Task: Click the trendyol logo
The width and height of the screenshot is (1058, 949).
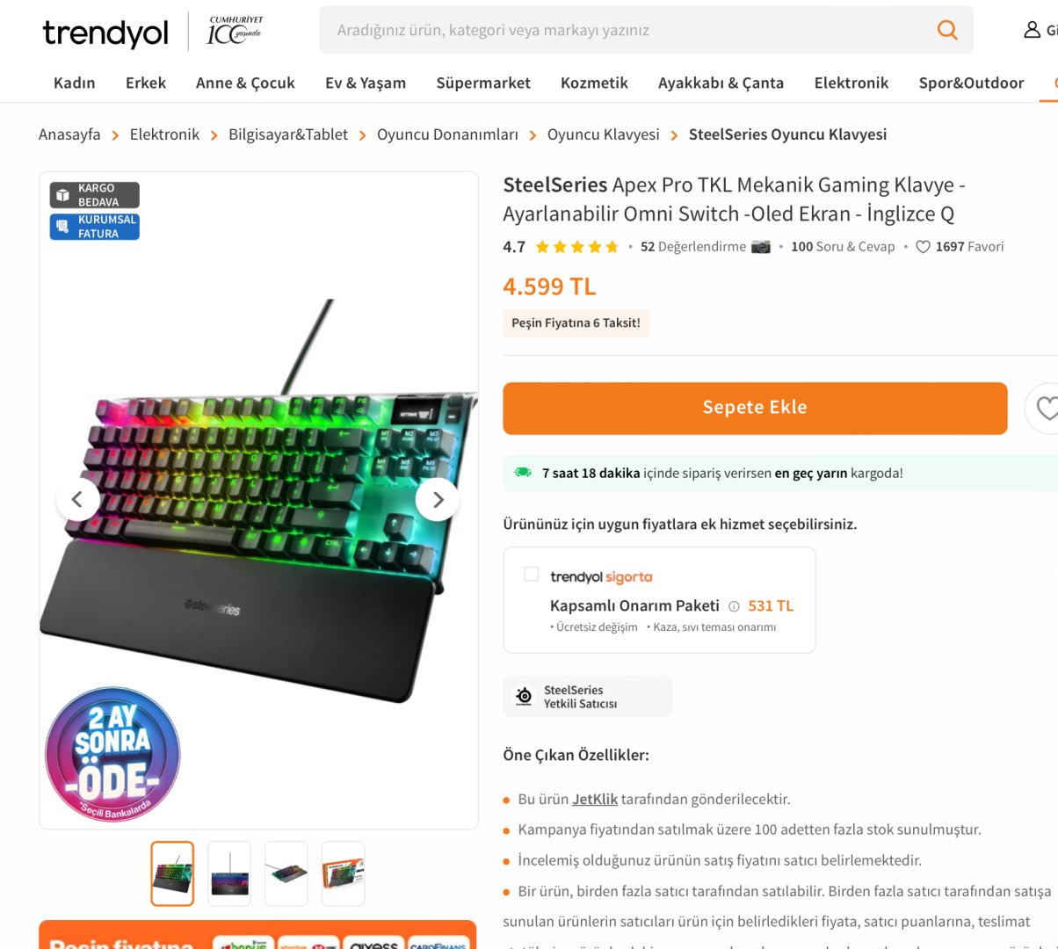Action: (105, 33)
